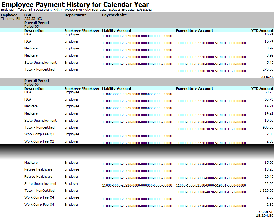Select 'Retiree Healthcare' Employee row description
Viewport: 274px width, 217px height.
point(38,169)
